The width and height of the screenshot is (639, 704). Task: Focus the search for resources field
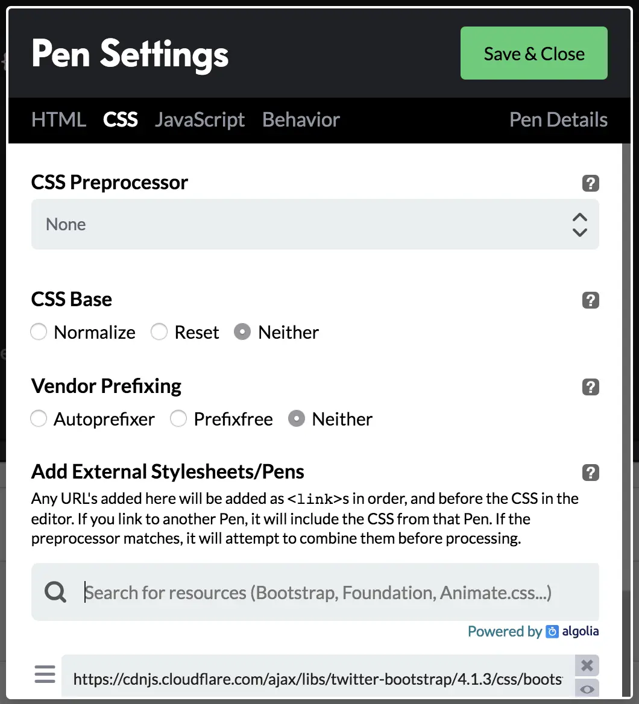338,592
